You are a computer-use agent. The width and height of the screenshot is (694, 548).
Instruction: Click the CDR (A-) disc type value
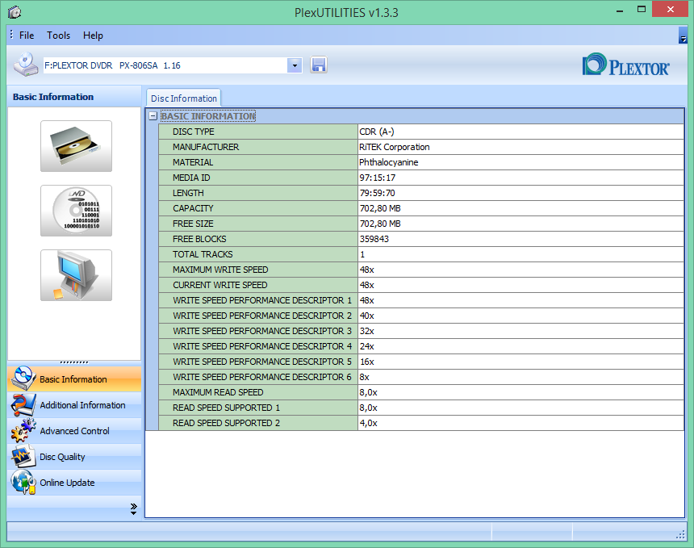coord(377,132)
